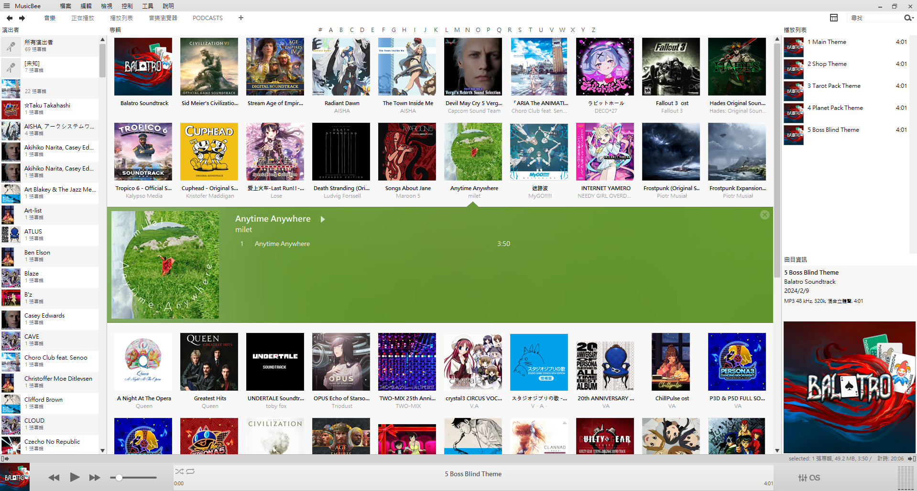This screenshot has width=917, height=491.
Task: Jump to letter A in the alphabet bar
Action: pyautogui.click(x=330, y=30)
